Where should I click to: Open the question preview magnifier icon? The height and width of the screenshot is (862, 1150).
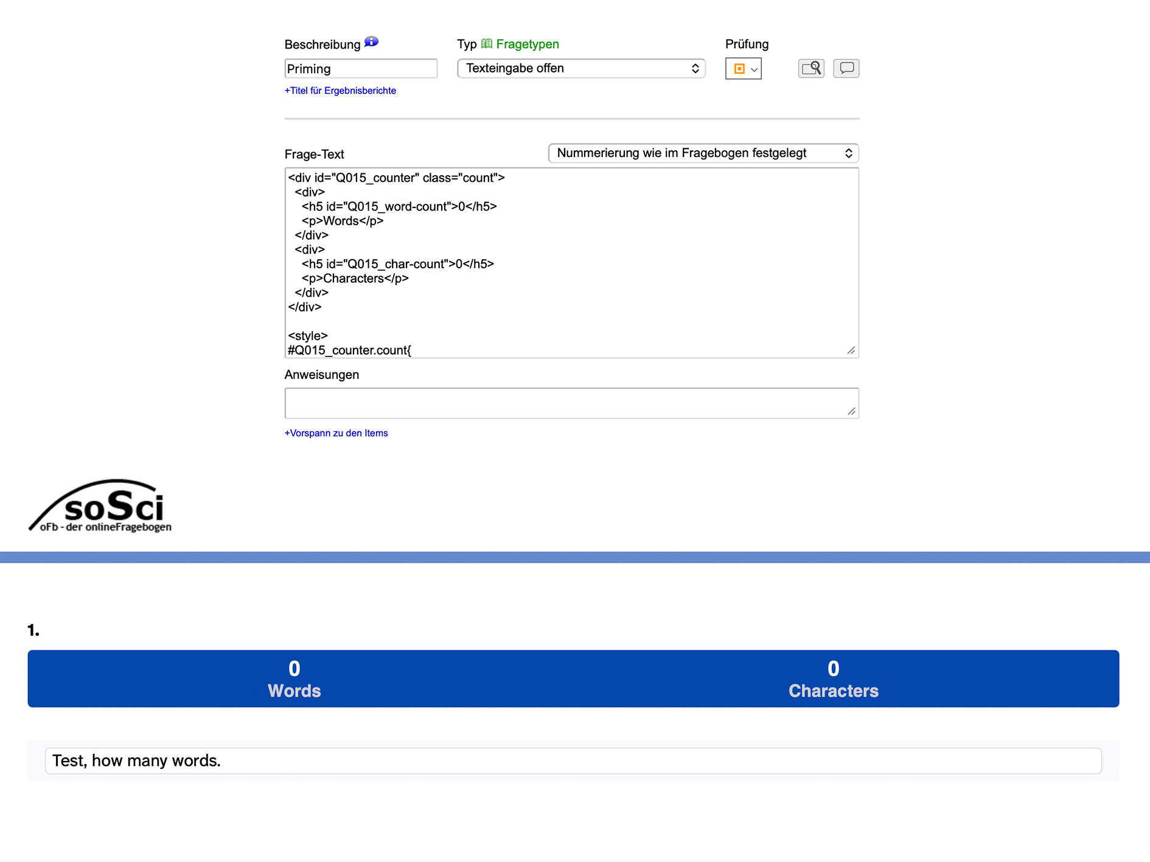point(810,68)
